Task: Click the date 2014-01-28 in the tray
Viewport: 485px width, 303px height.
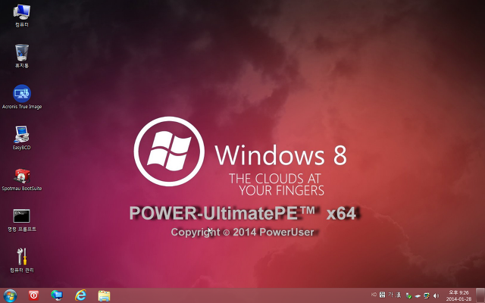Action: pyautogui.click(x=458, y=299)
